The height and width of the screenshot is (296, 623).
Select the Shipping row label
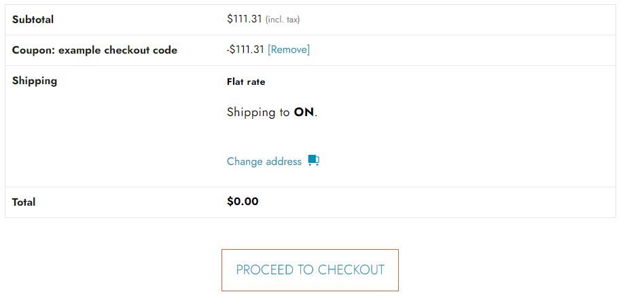35,81
